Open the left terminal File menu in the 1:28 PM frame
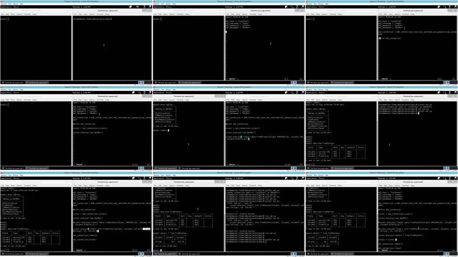The image size is (458, 257). pyautogui.click(x=2, y=14)
